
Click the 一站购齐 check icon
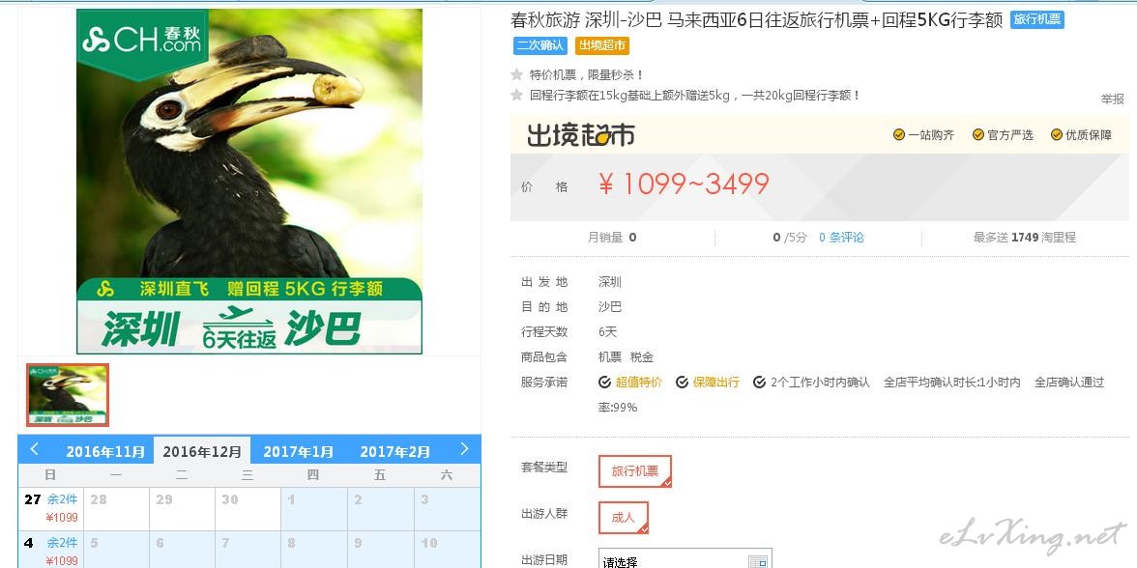899,135
